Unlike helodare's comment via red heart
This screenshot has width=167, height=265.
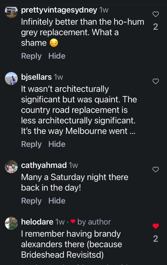155,226
